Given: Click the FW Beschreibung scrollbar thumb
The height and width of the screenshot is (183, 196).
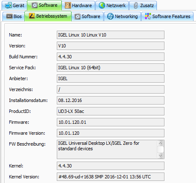Looking at the screenshot, I should pos(161,149).
